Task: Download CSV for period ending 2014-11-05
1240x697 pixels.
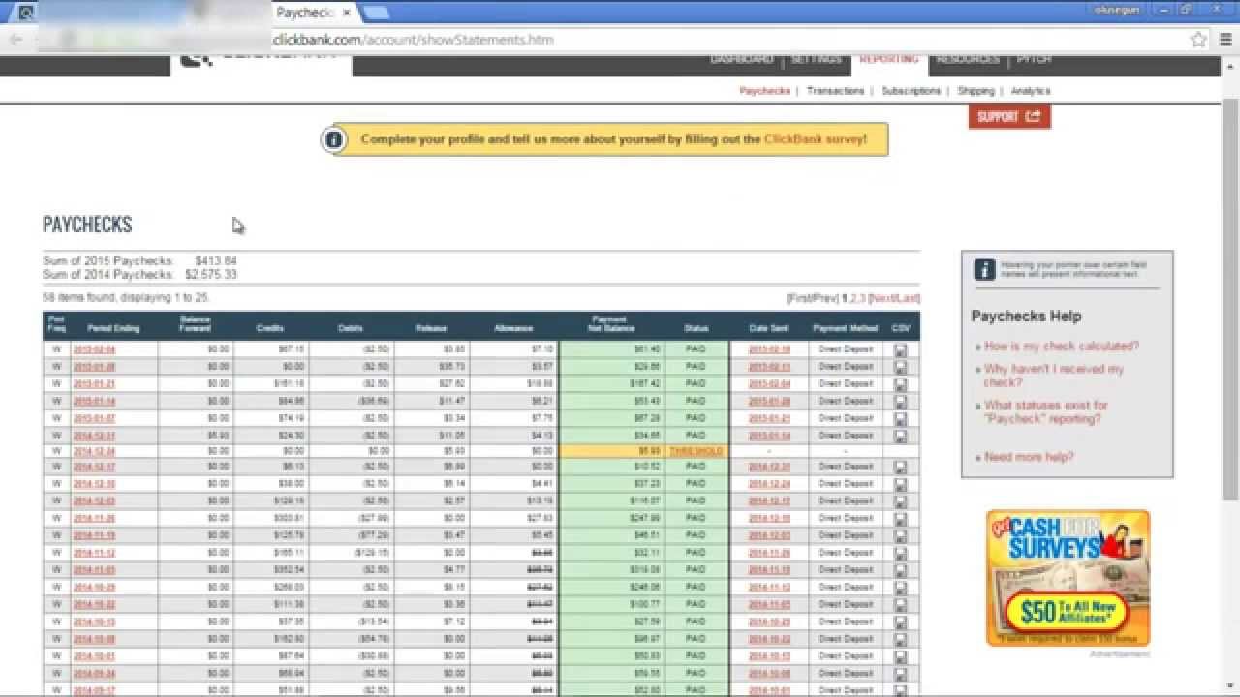Action: [900, 571]
